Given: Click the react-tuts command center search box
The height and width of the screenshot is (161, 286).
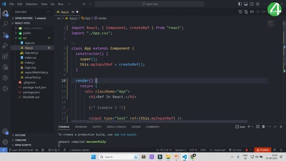Looking at the screenshot, I should [x=149, y=4].
